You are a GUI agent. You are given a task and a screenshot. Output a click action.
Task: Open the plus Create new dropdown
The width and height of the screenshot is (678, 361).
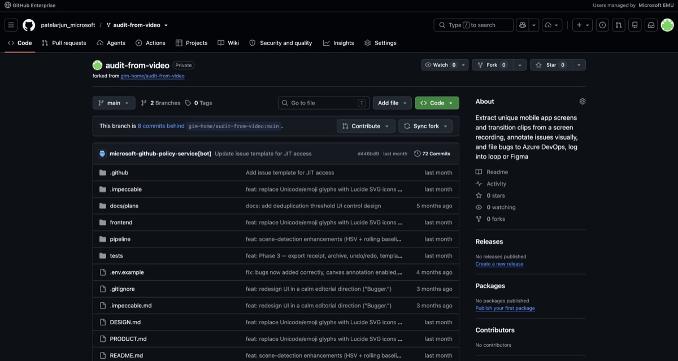tap(583, 25)
